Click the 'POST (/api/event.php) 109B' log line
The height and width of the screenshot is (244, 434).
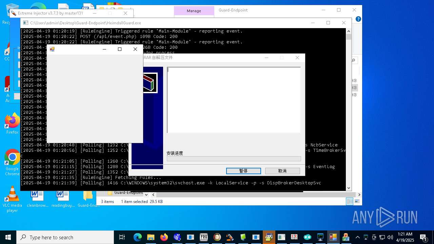(x=99, y=36)
